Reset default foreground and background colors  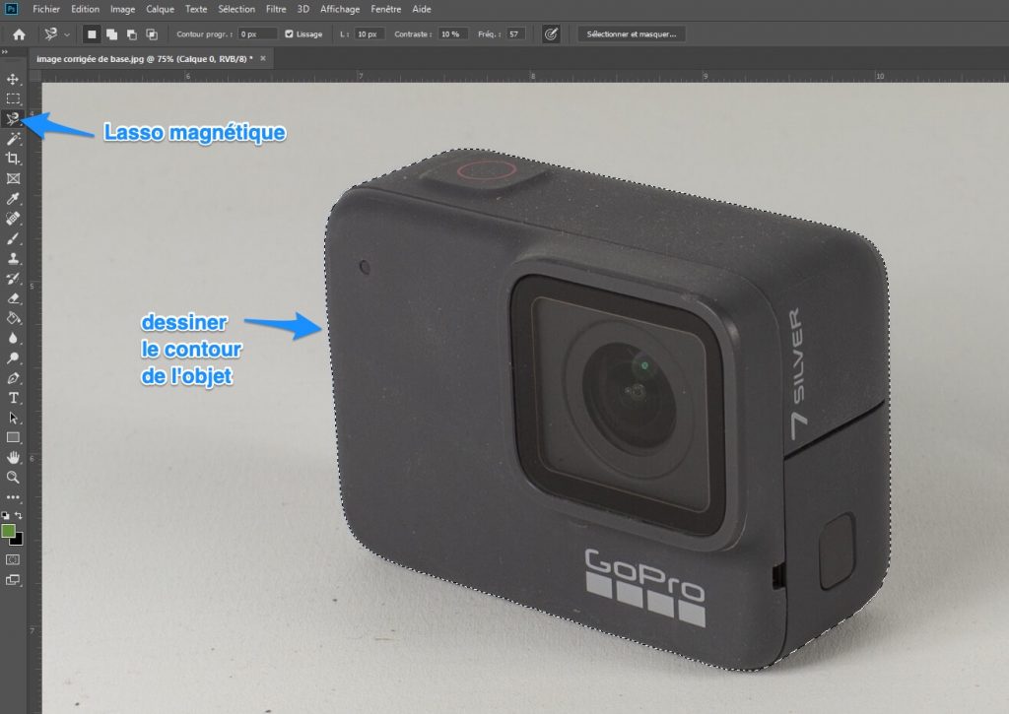[5, 515]
